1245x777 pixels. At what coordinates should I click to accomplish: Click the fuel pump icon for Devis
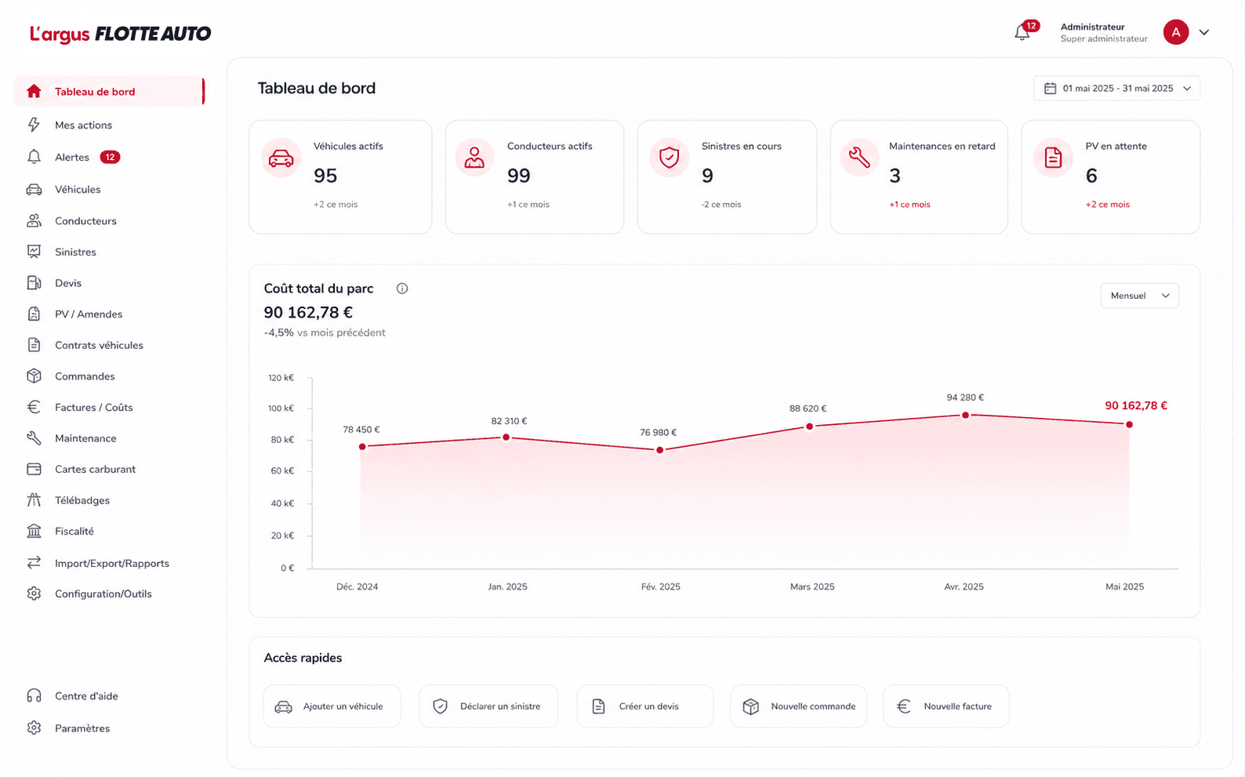pyautogui.click(x=34, y=282)
